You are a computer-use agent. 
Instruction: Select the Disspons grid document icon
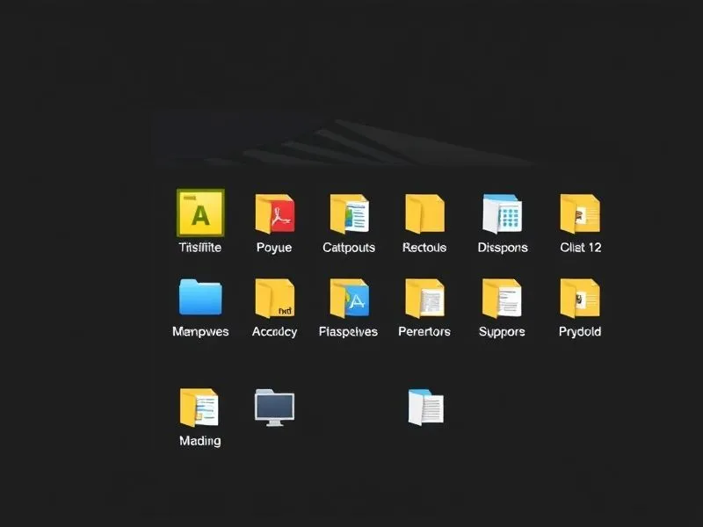tap(503, 213)
